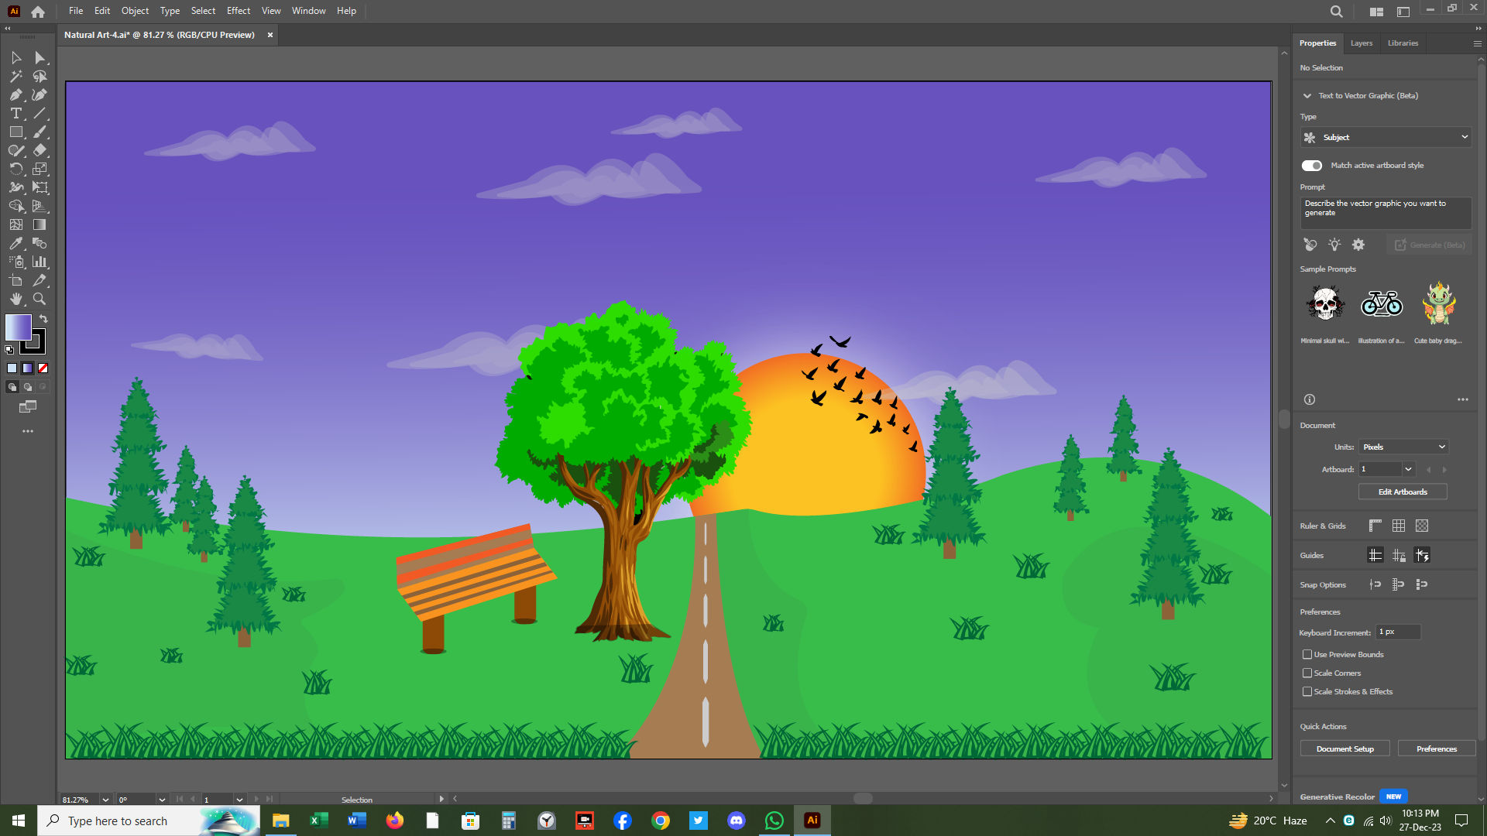Choose the Width warp tool
Viewport: 1487px width, 836px height.
click(15, 188)
